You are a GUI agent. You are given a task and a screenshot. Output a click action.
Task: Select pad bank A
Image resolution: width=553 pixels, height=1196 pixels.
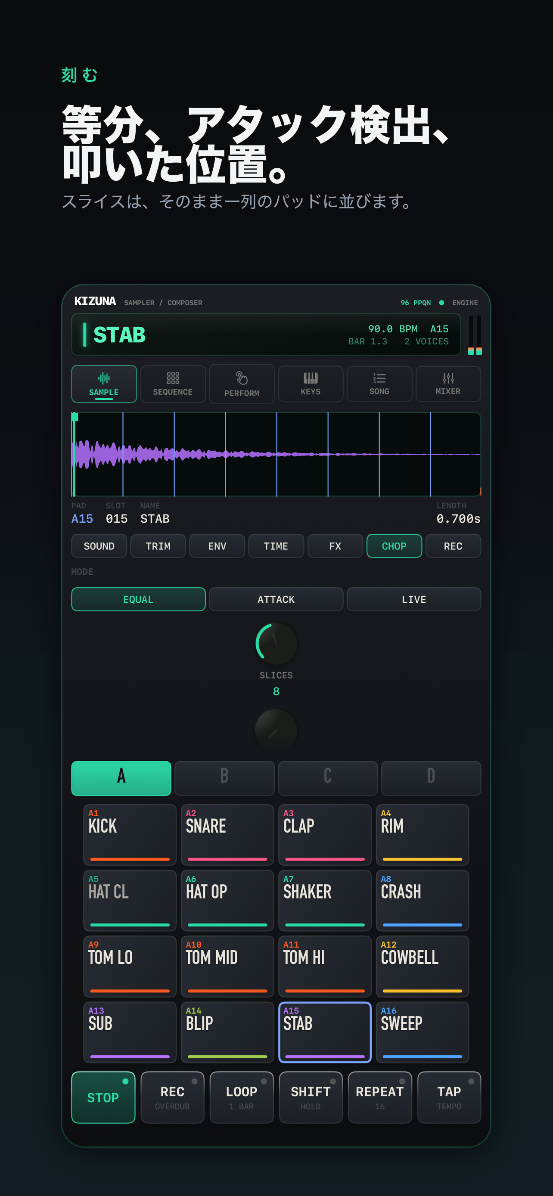pyautogui.click(x=121, y=778)
